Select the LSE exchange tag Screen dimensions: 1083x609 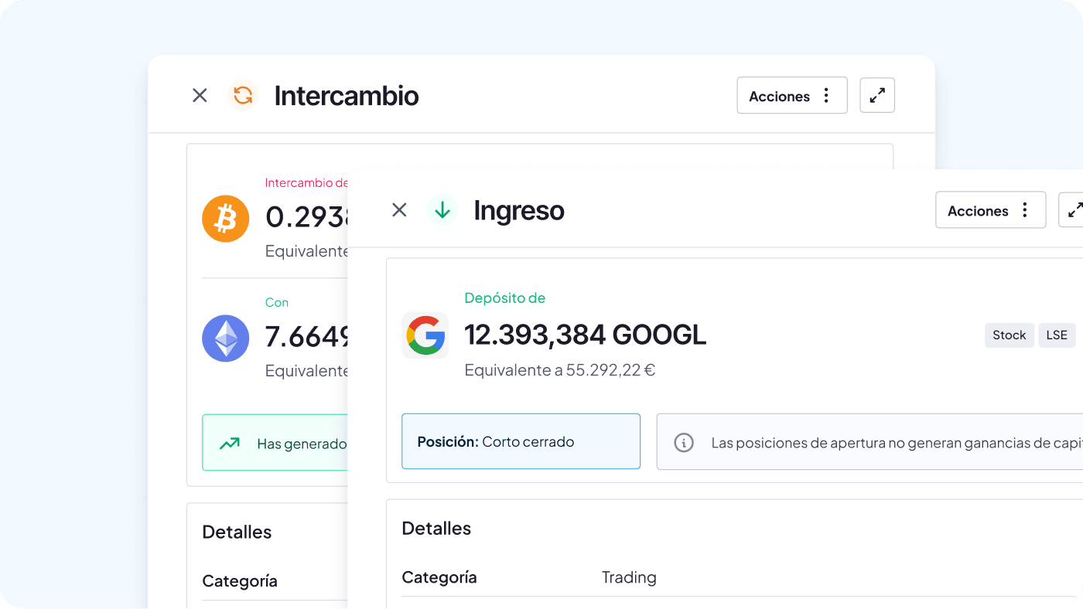[1056, 335]
